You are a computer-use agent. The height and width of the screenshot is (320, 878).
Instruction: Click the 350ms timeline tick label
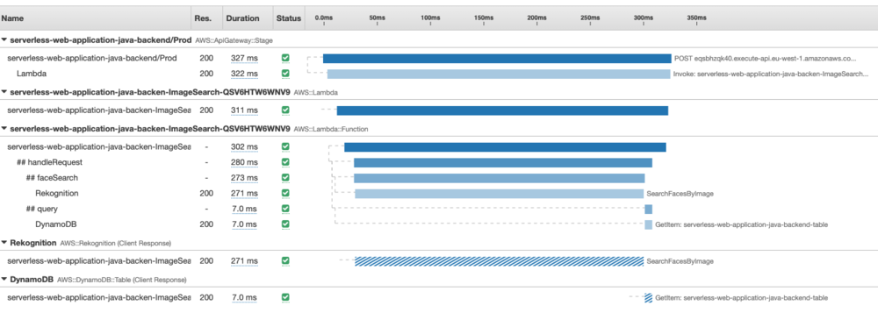point(696,18)
